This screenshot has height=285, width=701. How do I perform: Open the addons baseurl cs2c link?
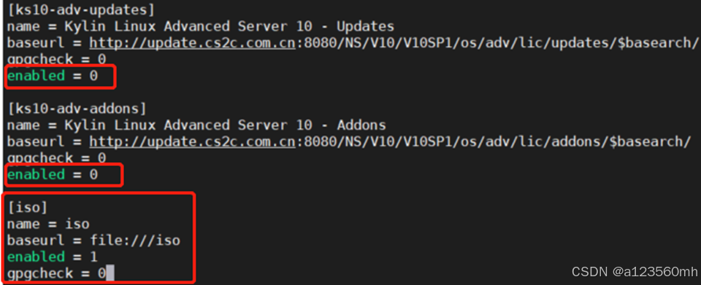point(192,142)
